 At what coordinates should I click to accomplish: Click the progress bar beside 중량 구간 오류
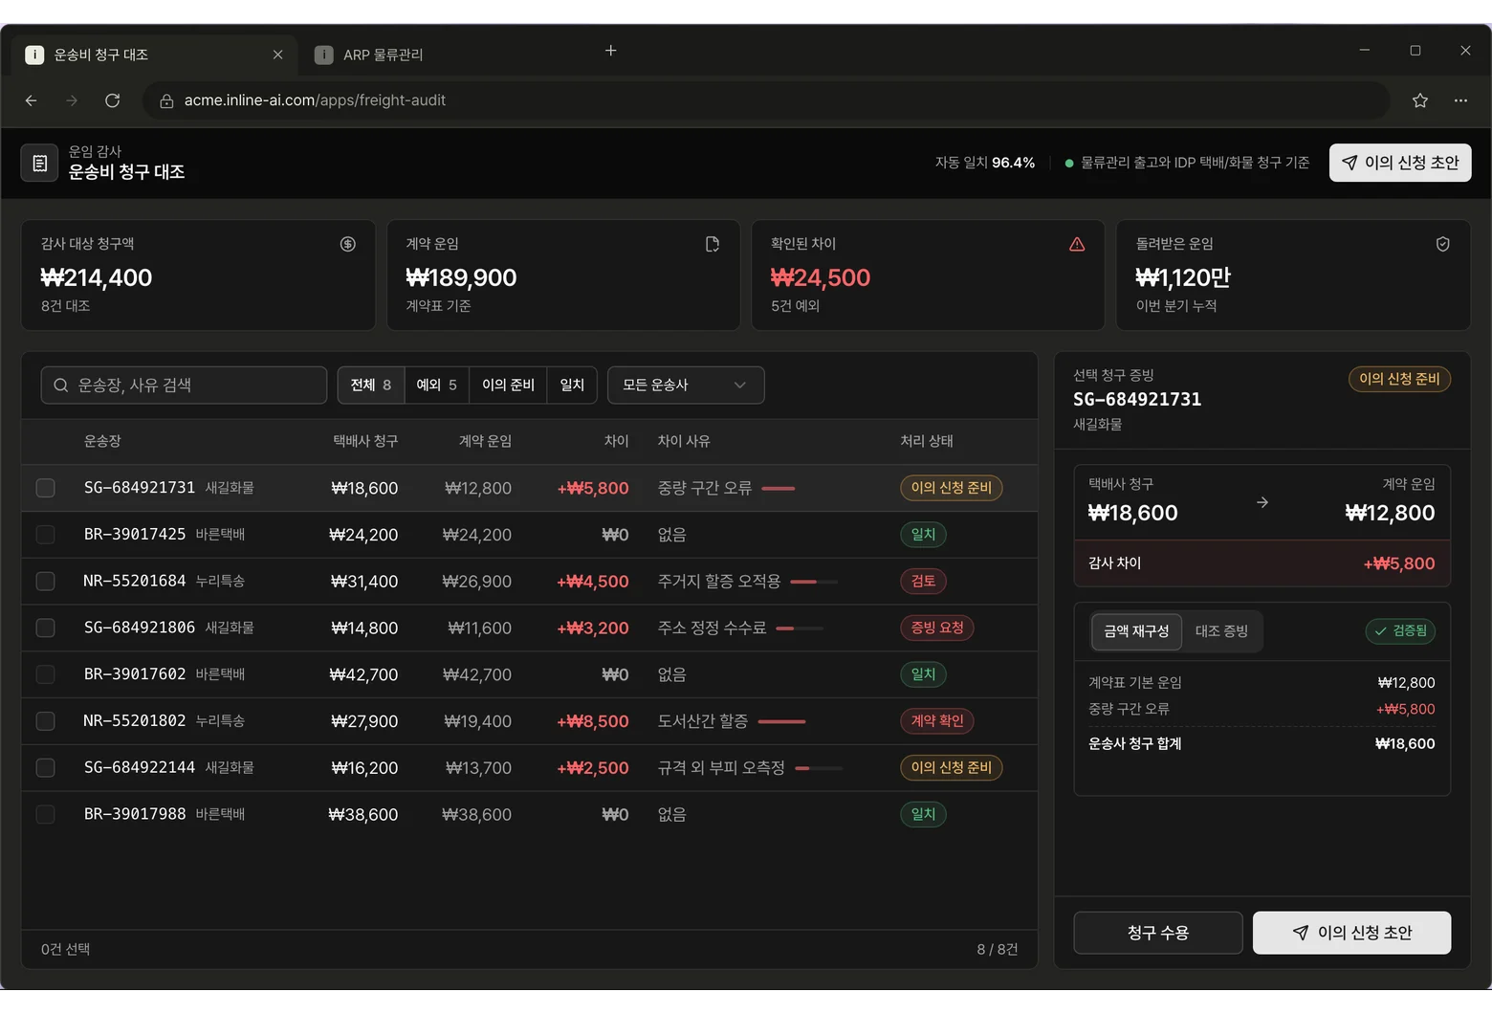pyautogui.click(x=779, y=488)
